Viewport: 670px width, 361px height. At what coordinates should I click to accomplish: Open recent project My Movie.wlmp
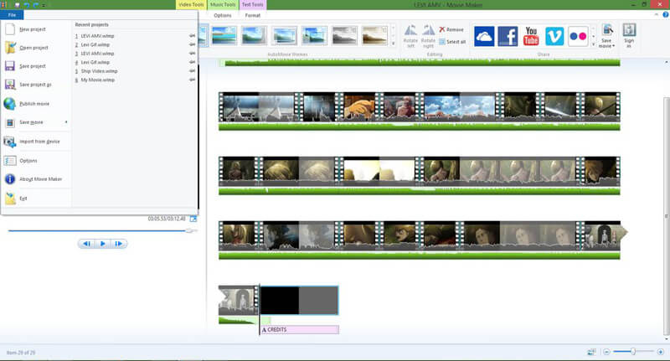[x=98, y=80]
